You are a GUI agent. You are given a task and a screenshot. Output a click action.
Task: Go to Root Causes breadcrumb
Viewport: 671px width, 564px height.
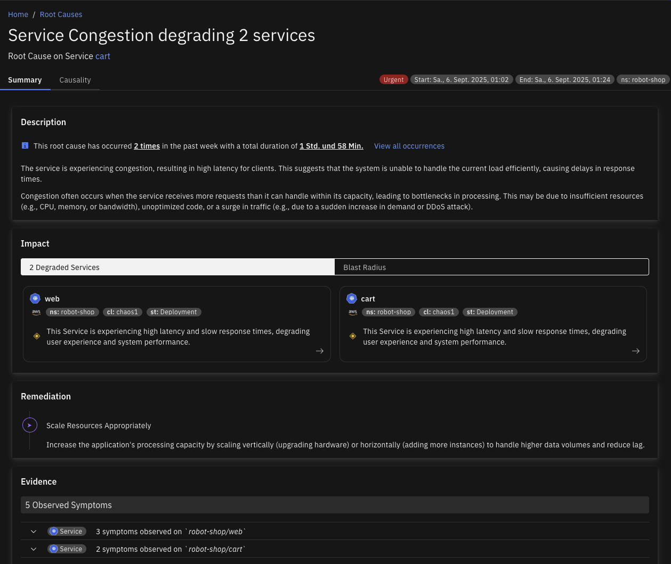pyautogui.click(x=61, y=14)
